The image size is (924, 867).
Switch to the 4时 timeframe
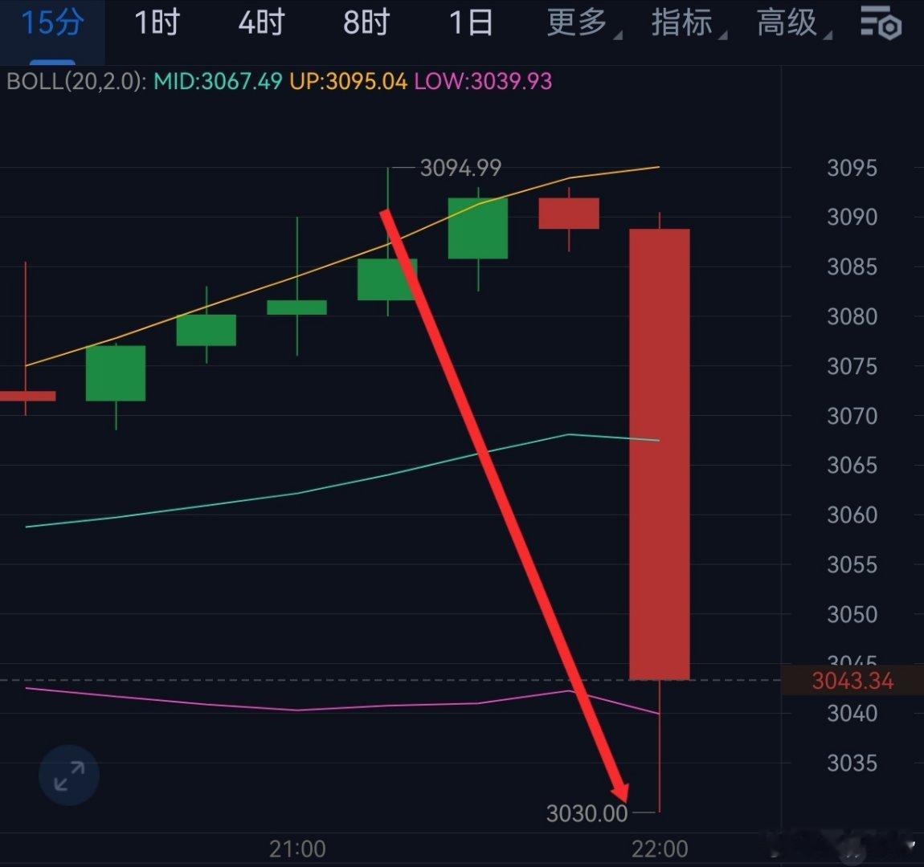(261, 23)
